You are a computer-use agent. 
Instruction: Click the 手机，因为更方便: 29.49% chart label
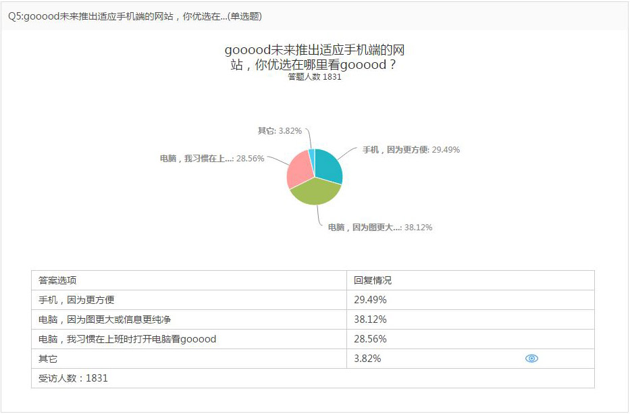coord(411,149)
